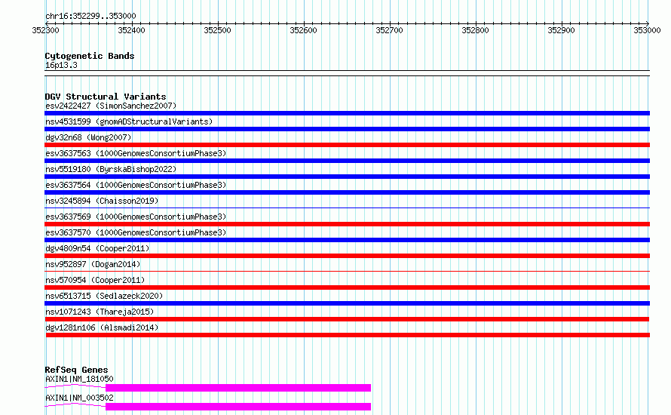The image size is (671, 415).
Task: Click the DGV Structural Variants track title
Action: [x=106, y=97]
